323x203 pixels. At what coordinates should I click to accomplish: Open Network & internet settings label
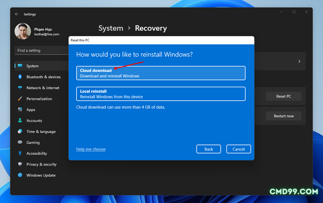(43, 88)
